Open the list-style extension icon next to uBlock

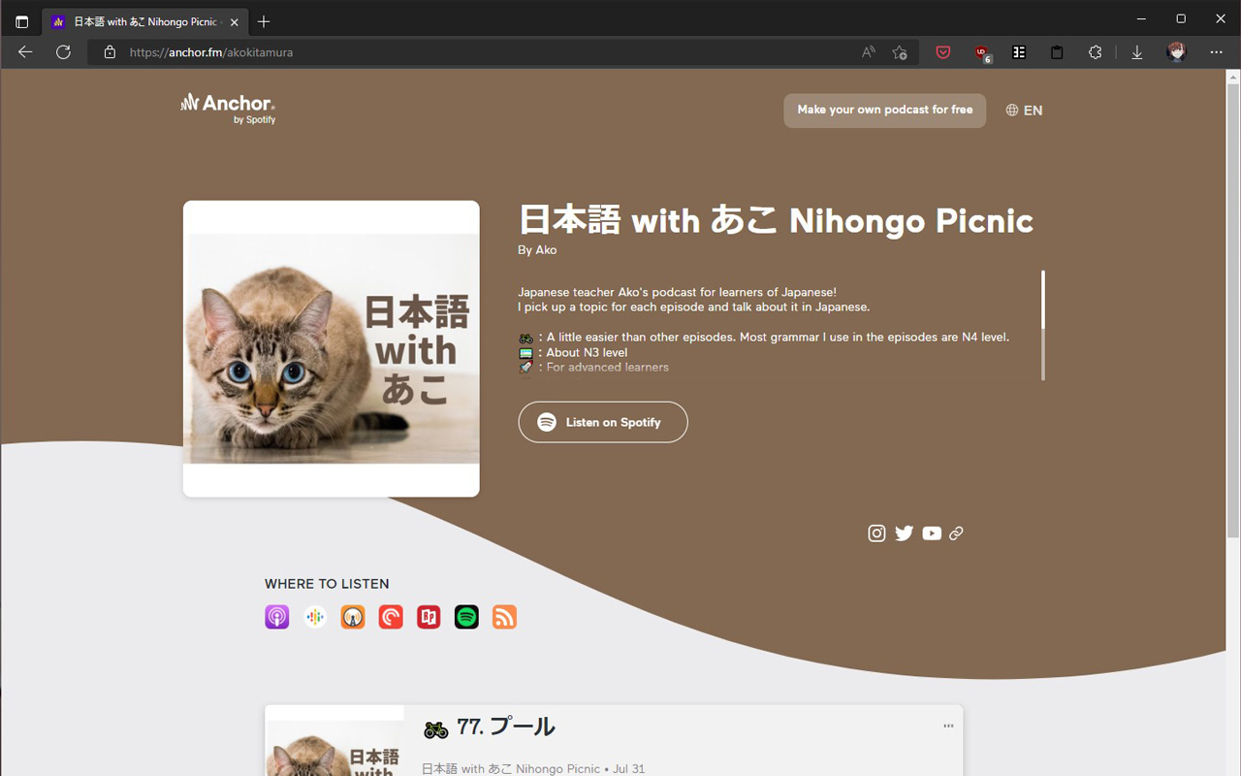1019,52
